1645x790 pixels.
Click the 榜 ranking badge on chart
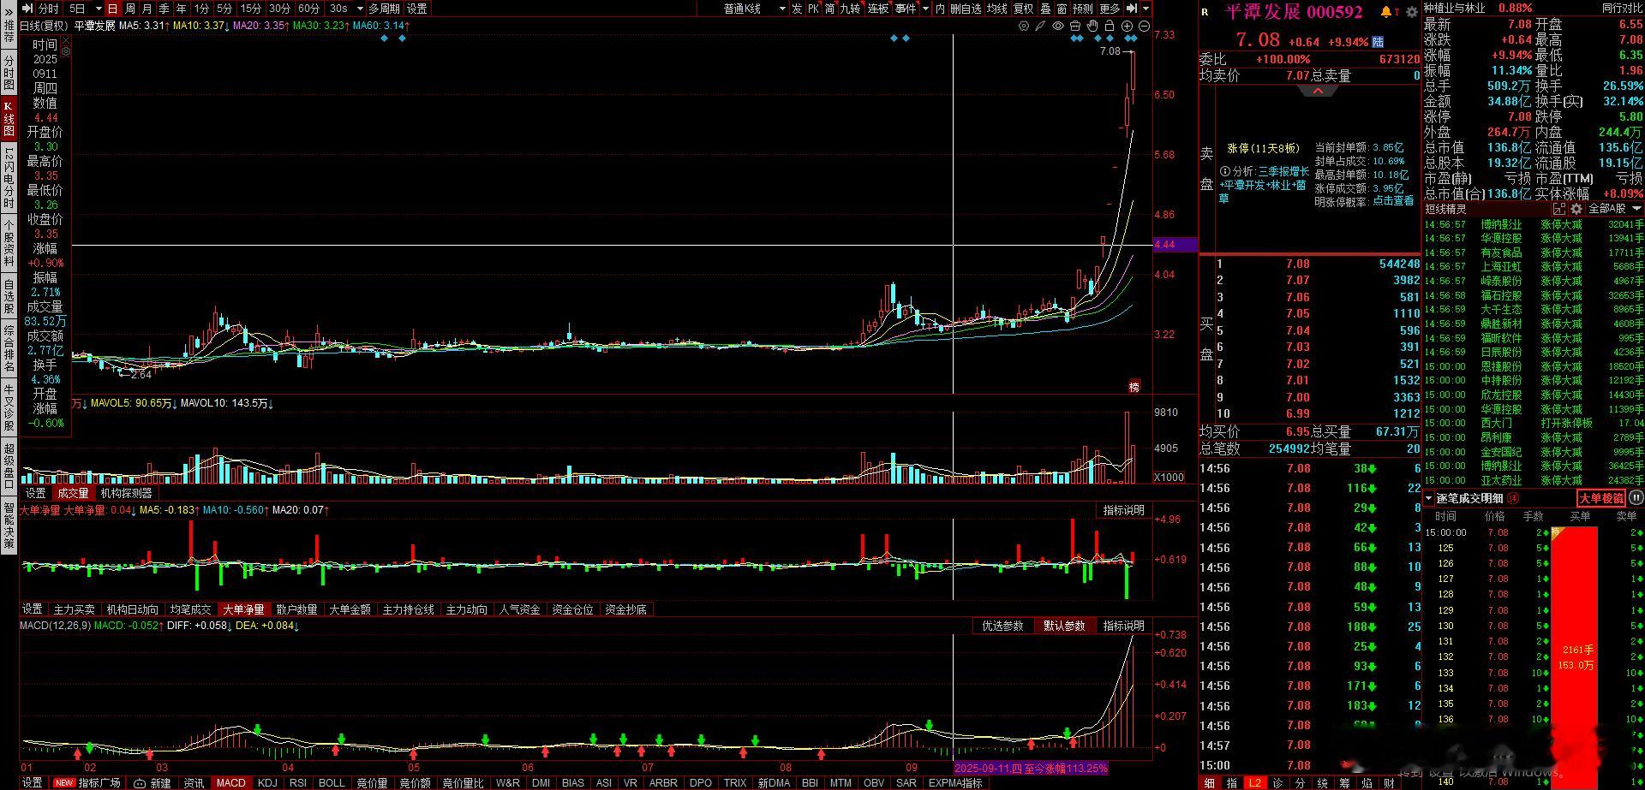tap(1134, 387)
